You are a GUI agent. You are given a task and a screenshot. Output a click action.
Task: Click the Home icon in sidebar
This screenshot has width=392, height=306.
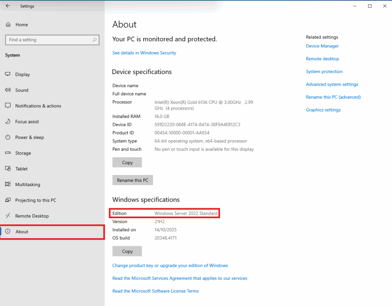pyautogui.click(x=8, y=25)
